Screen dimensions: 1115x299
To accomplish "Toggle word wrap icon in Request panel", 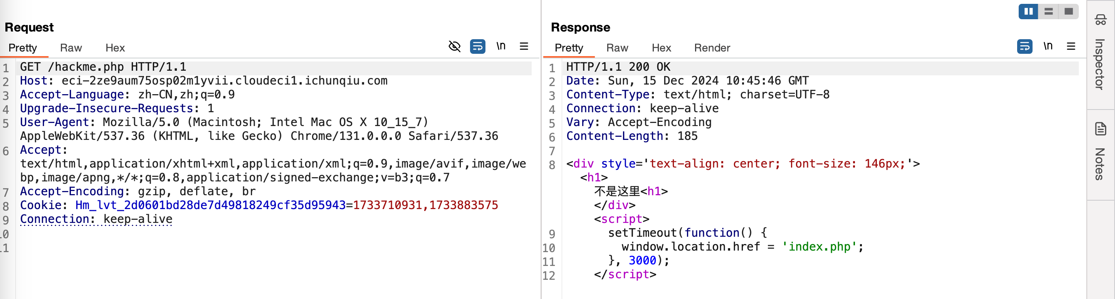I will (477, 46).
